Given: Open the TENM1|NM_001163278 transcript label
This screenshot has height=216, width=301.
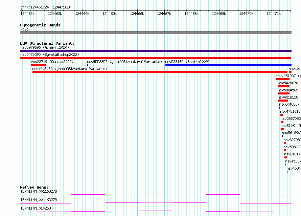Looking at the screenshot, I should (x=39, y=191).
